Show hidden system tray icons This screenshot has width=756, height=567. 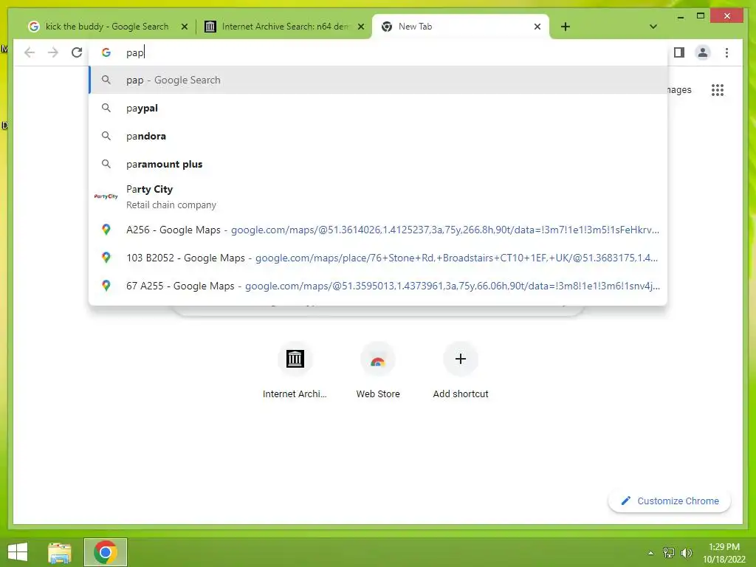tap(650, 553)
